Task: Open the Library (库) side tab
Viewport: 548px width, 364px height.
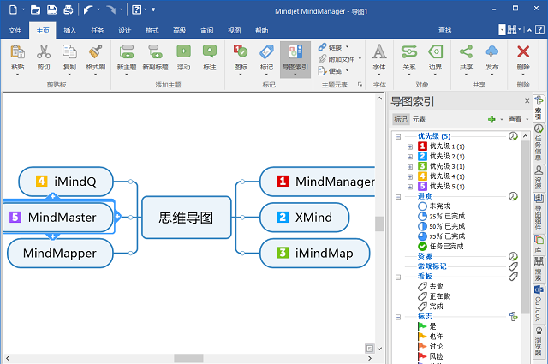Action: pos(539,244)
